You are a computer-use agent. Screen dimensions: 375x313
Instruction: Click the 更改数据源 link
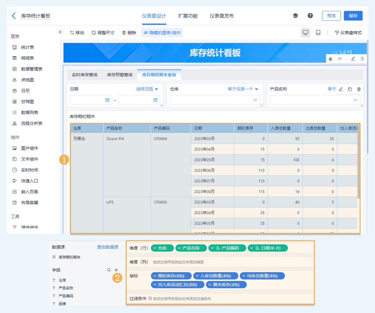click(107, 247)
